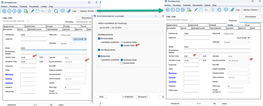Go to previous record in right window
This screenshot has height=106, width=263.
(172, 10)
